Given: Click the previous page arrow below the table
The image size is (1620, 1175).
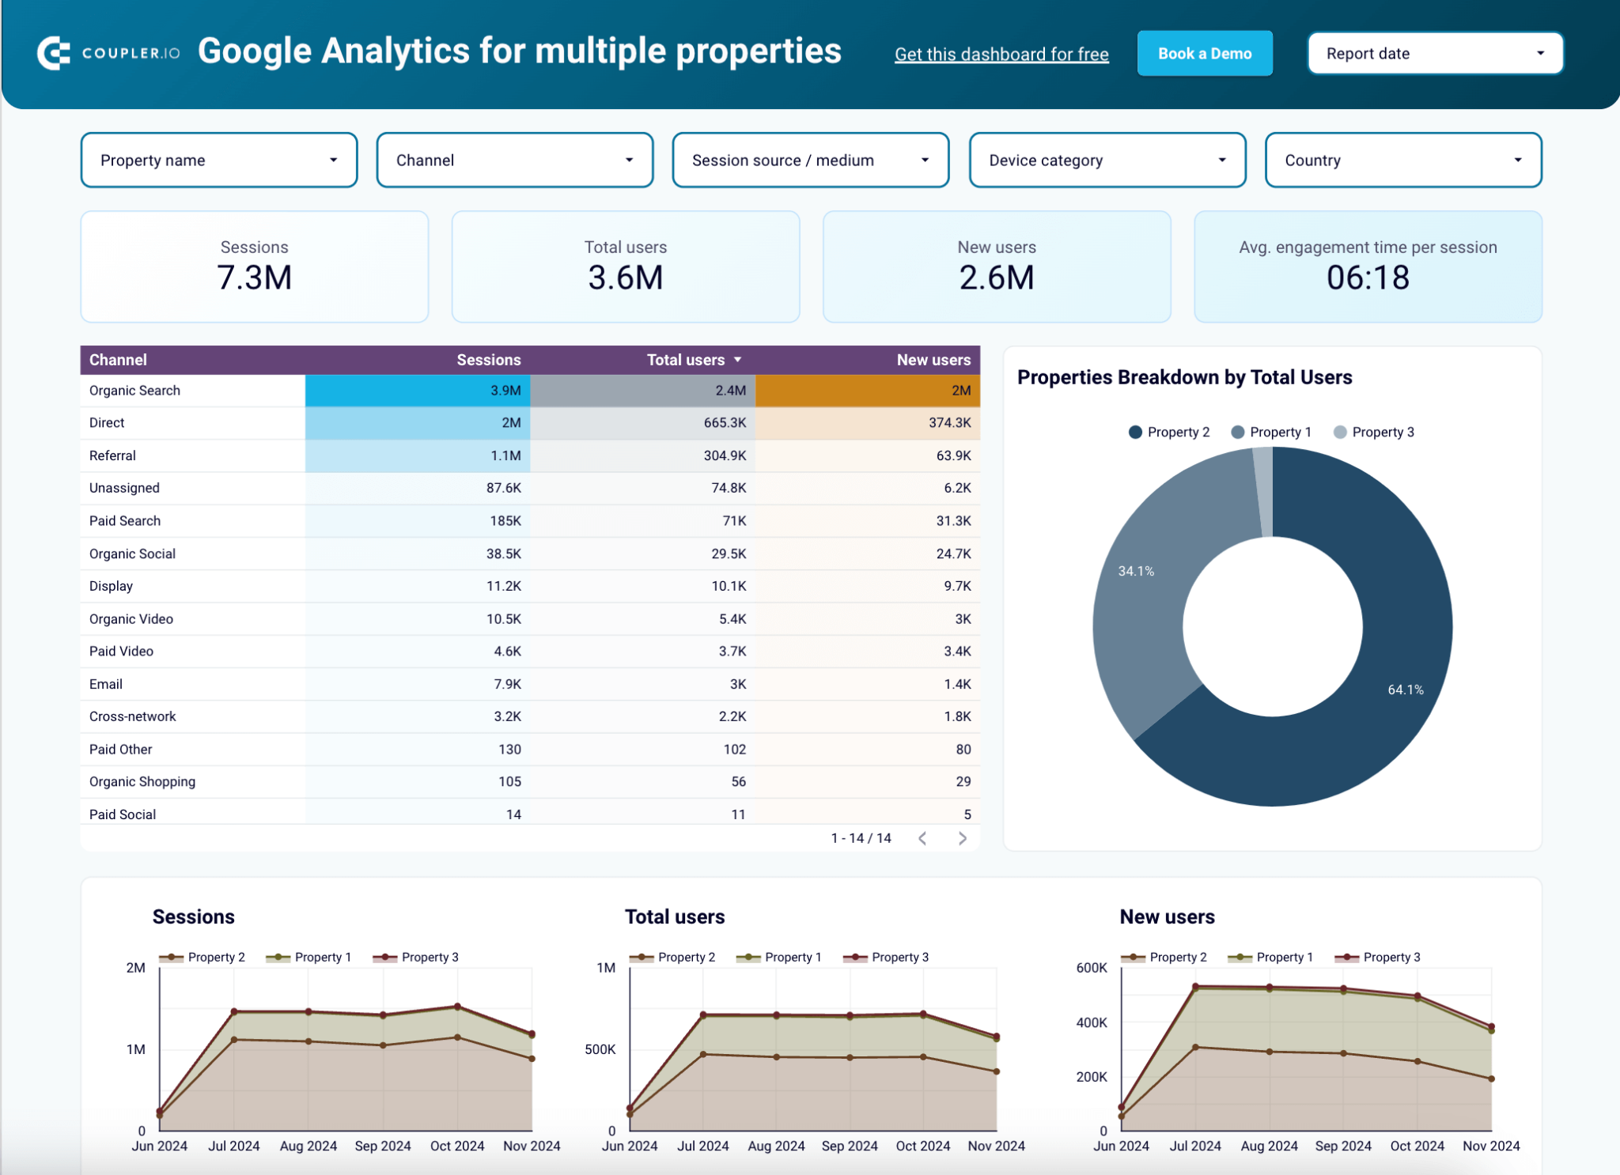Looking at the screenshot, I should 922,838.
